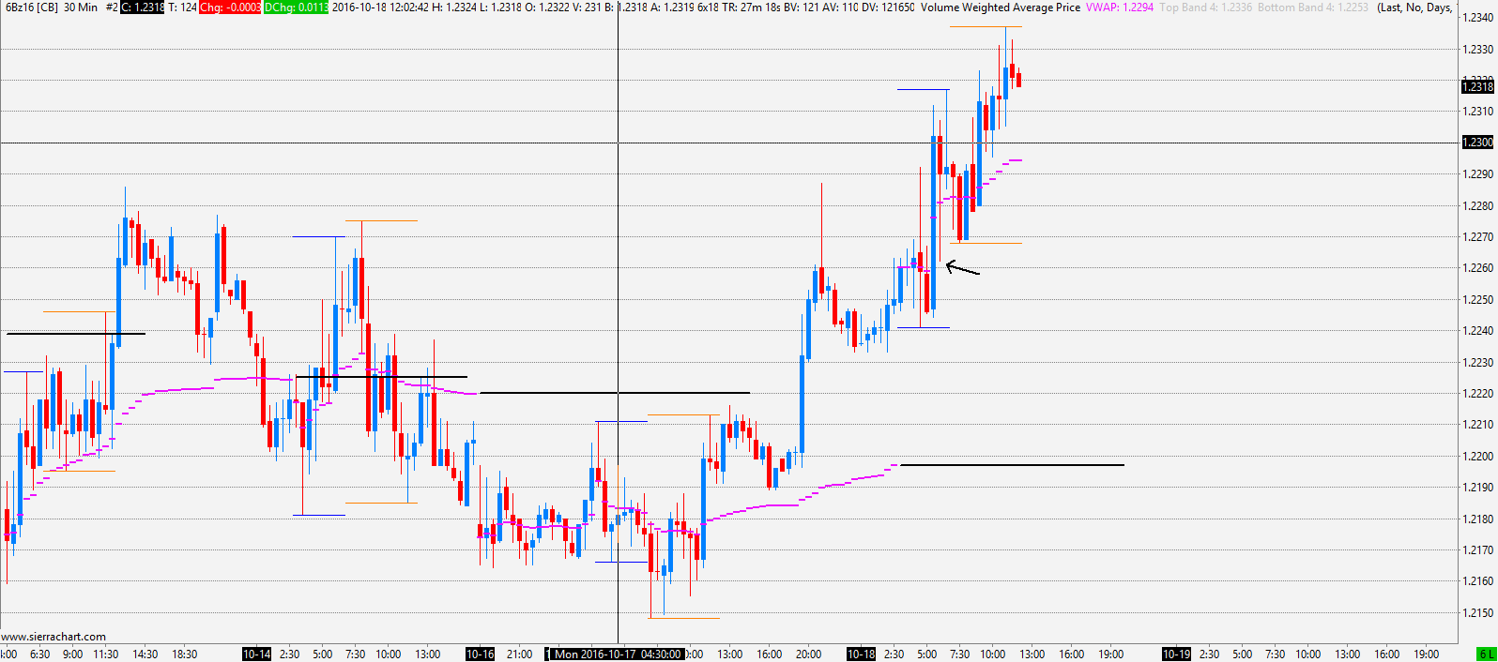
Task: Click the 1.2210 price scale label
Action: (x=1478, y=425)
